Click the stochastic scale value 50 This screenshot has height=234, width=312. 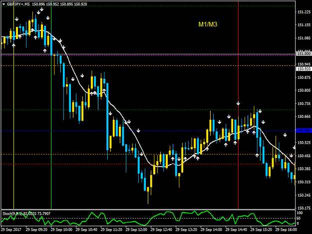[x=298, y=219]
